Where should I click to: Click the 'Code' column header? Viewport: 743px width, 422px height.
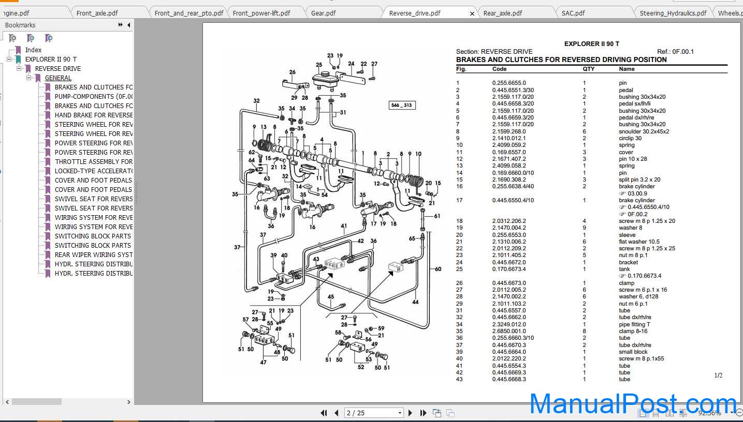pos(499,69)
